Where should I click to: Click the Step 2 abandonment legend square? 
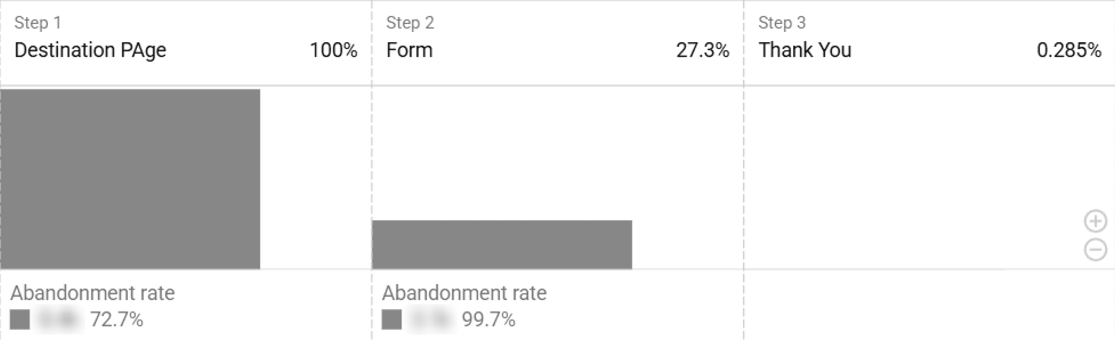pyautogui.click(x=391, y=320)
